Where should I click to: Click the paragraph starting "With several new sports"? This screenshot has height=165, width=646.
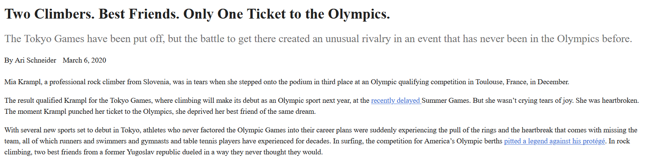pyautogui.click(x=321, y=141)
